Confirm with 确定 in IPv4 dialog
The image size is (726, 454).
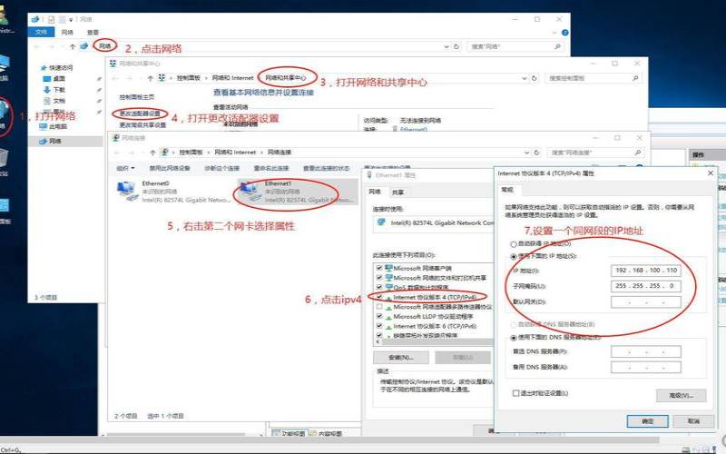[x=647, y=421]
